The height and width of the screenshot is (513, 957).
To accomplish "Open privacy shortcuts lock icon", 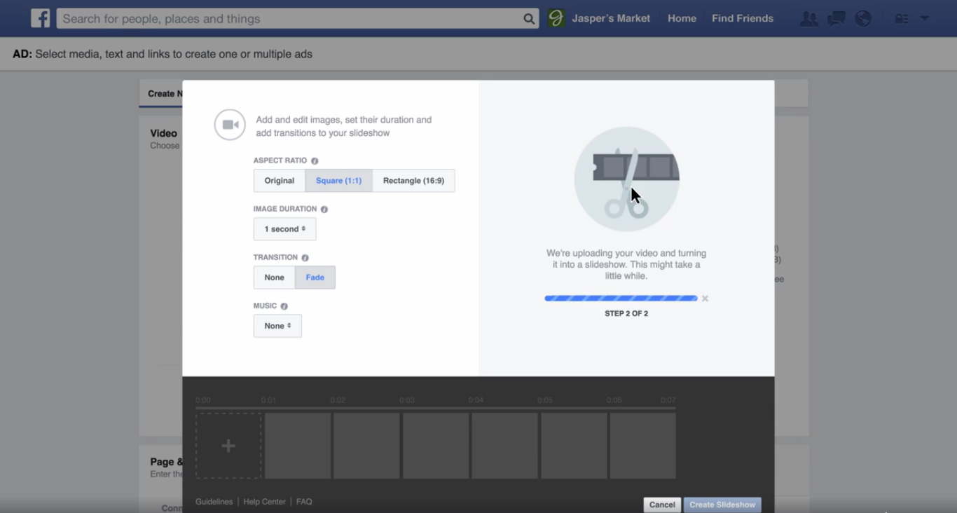I will (901, 19).
